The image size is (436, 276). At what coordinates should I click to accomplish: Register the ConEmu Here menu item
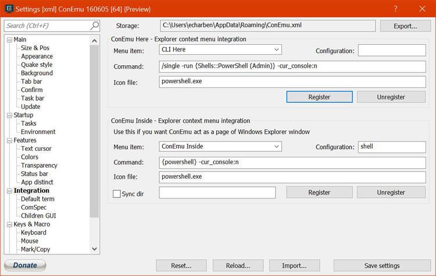(x=320, y=97)
